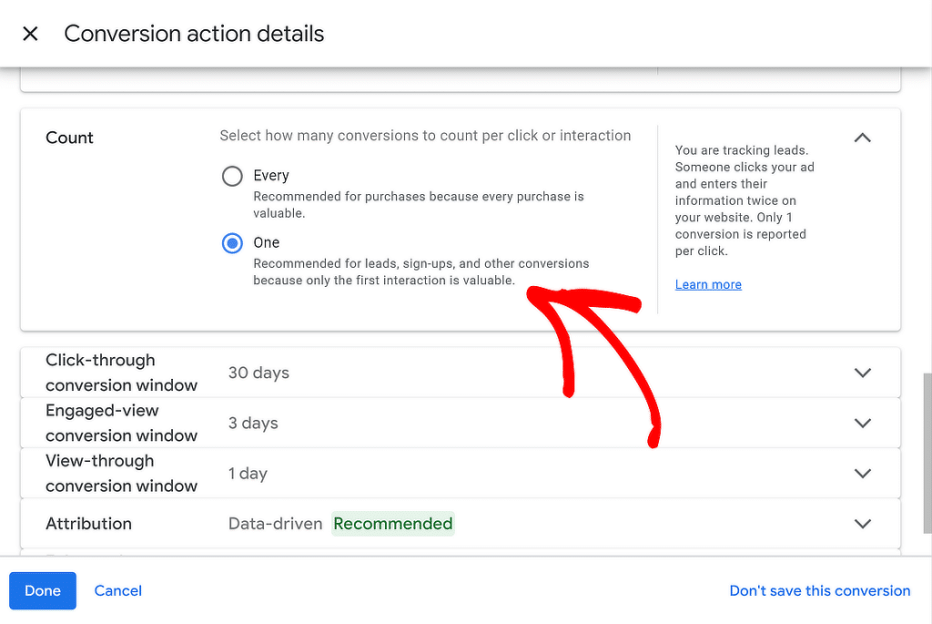Select the 30 days conversion window value
The width and height of the screenshot is (932, 624).
coord(261,373)
